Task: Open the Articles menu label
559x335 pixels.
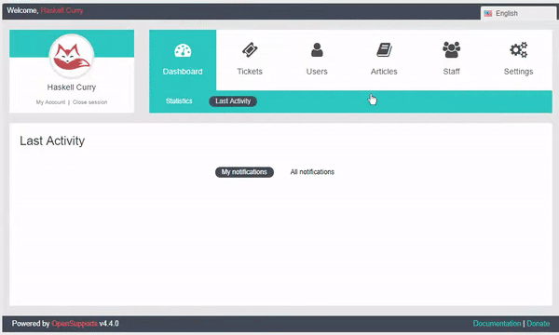Action: point(384,72)
